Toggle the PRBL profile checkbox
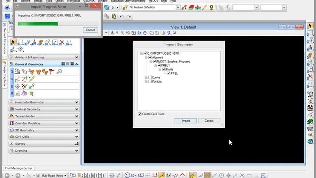The image size is (316, 178). point(169,73)
